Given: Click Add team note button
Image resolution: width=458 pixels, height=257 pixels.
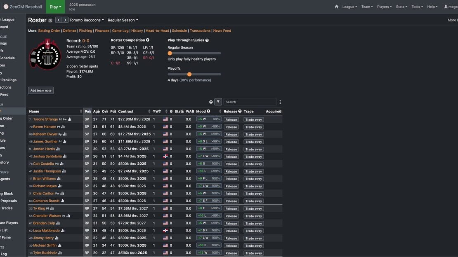Looking at the screenshot, I should [x=41, y=91].
